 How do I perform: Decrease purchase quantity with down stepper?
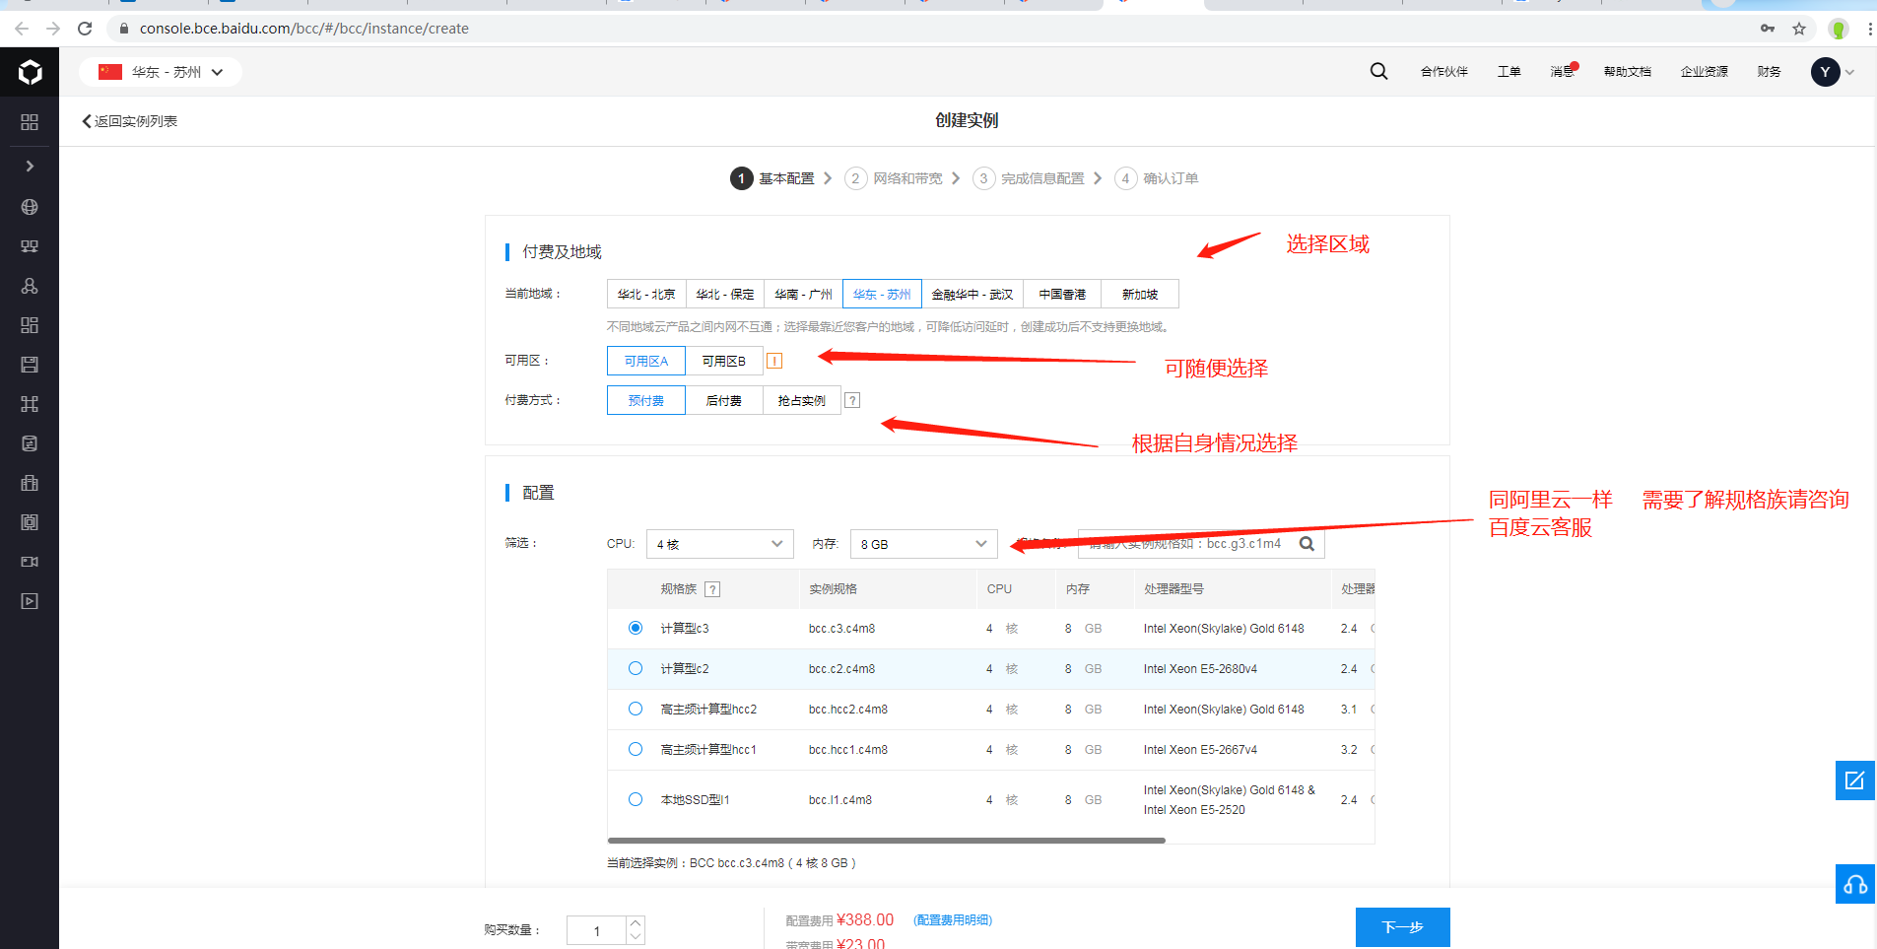pos(636,936)
